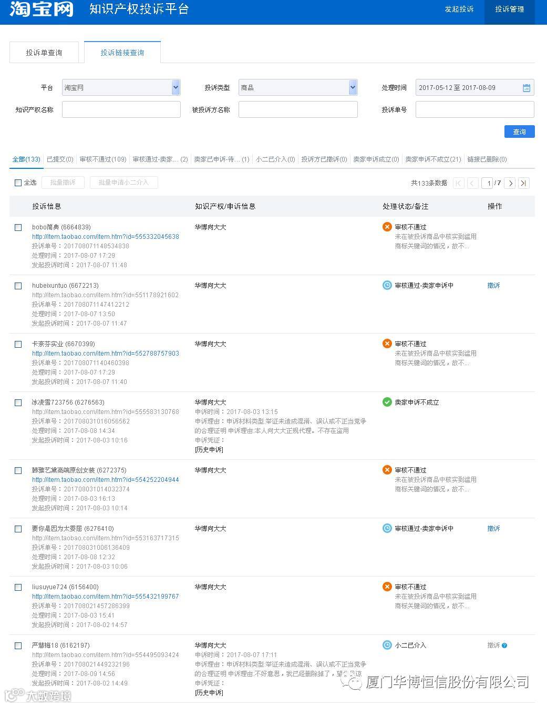Click pending status icon for hubeixuntuo row
This screenshot has height=706, width=547.
[387, 285]
